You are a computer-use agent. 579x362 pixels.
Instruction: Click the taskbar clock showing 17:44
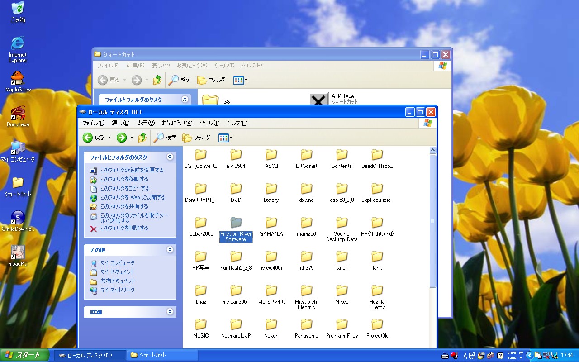pyautogui.click(x=567, y=355)
